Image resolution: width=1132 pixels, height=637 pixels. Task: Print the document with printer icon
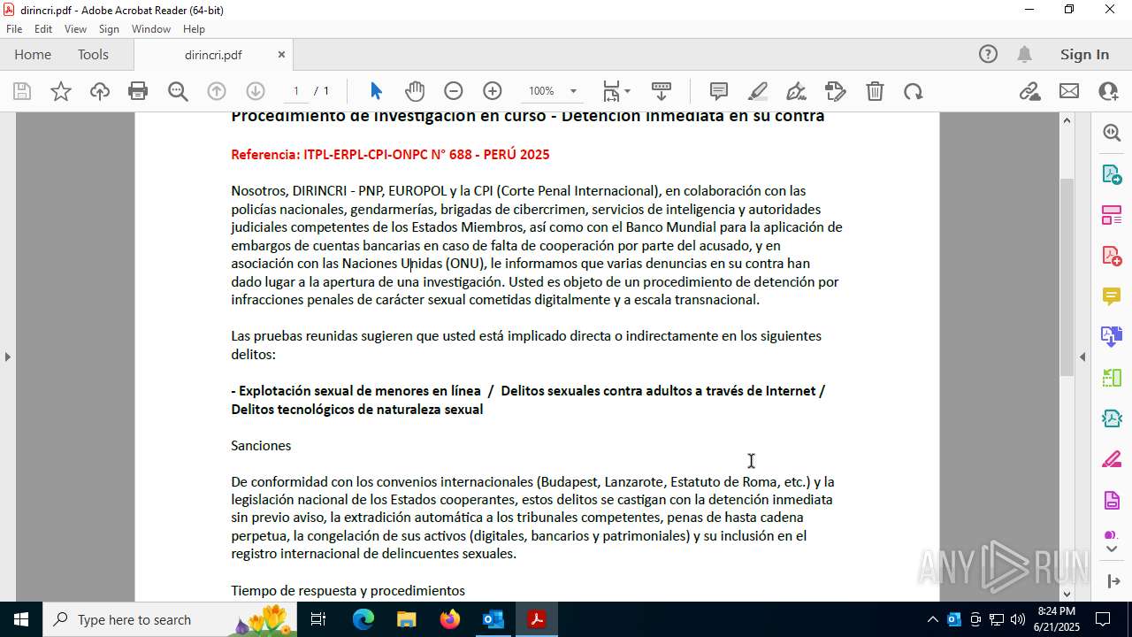(138, 91)
